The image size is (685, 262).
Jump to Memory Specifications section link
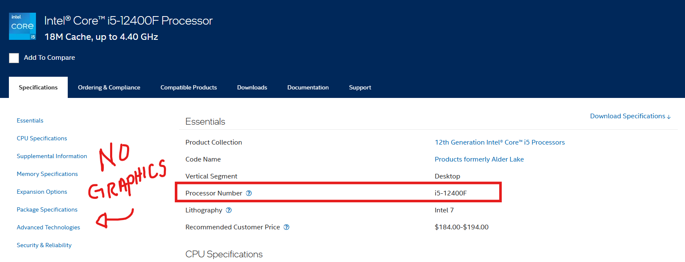pyautogui.click(x=47, y=174)
